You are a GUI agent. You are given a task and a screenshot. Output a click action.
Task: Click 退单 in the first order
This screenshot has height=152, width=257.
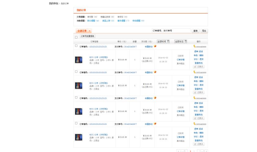[196, 51]
